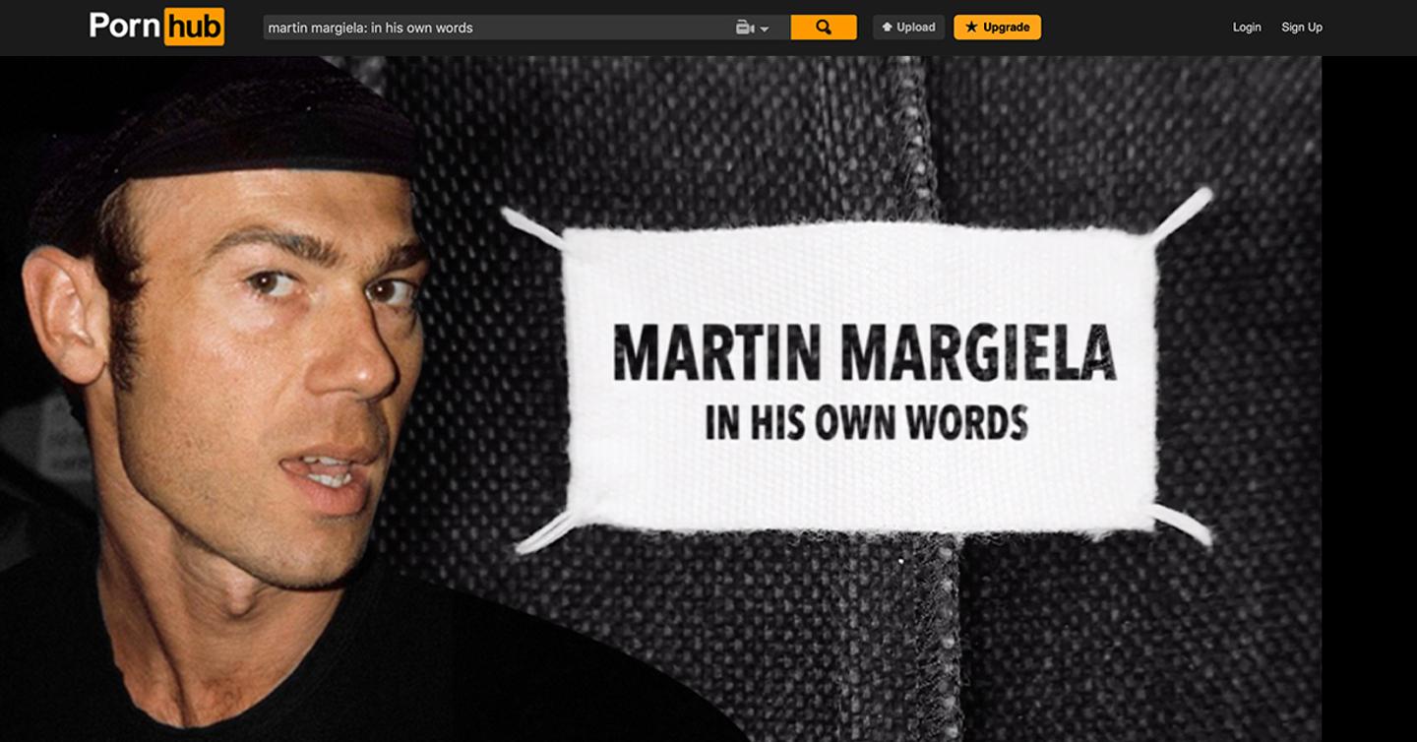The image size is (1417, 742).
Task: Click the orange magnifier search button
Action: point(824,28)
